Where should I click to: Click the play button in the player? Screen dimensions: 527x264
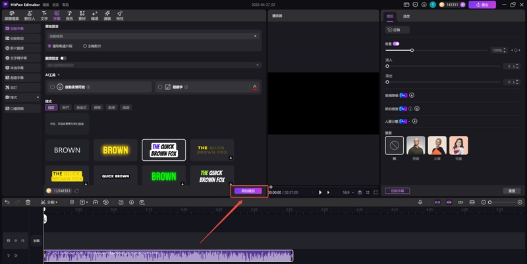(x=320, y=192)
